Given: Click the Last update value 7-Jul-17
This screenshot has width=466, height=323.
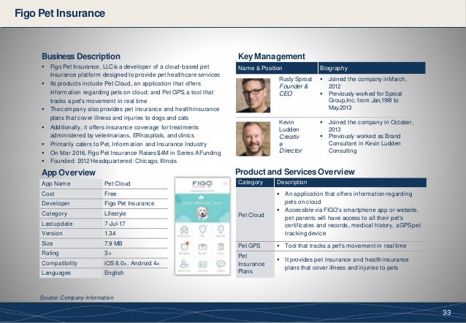Looking at the screenshot, I should coord(115,224).
